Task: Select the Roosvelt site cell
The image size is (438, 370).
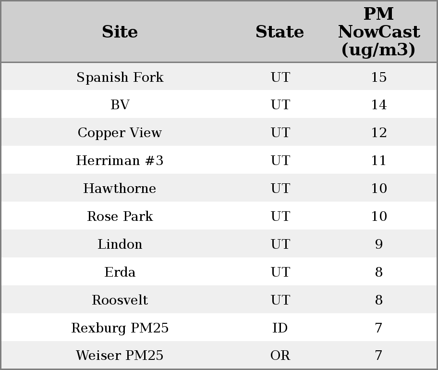Action: tap(120, 300)
